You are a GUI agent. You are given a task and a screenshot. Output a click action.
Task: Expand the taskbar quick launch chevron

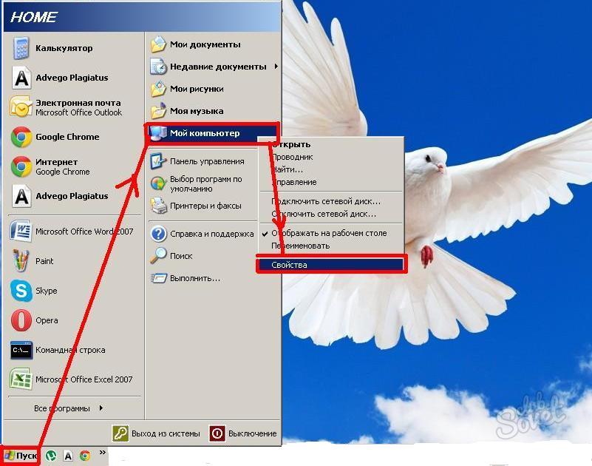(102, 453)
